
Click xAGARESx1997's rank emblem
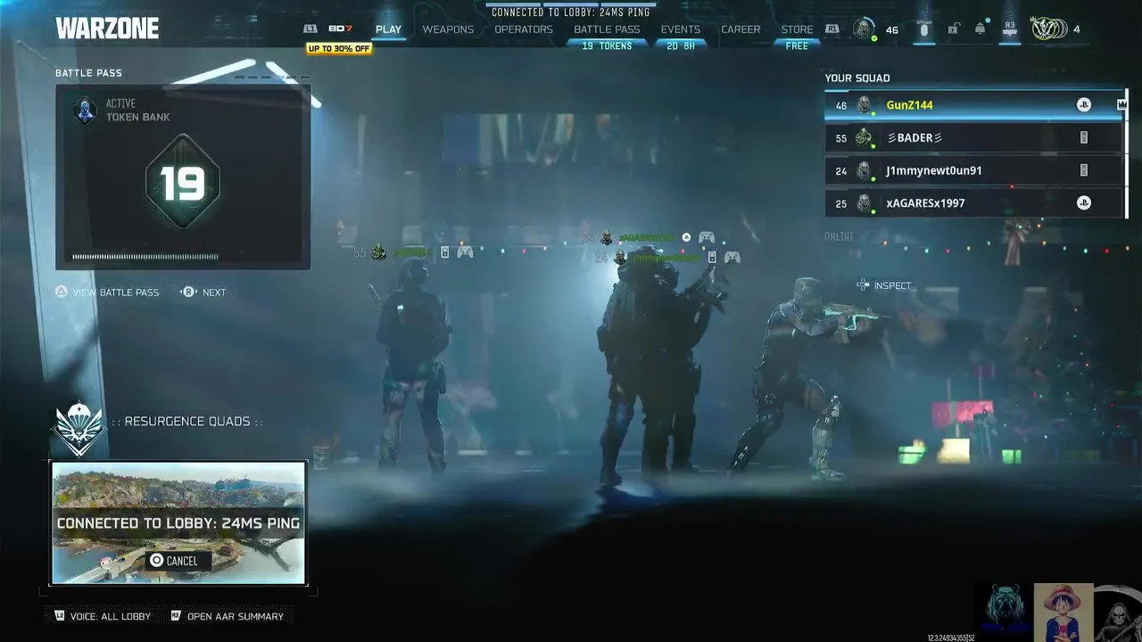[x=864, y=203]
